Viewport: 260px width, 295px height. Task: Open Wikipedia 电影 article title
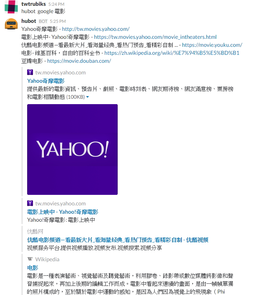click(x=33, y=268)
